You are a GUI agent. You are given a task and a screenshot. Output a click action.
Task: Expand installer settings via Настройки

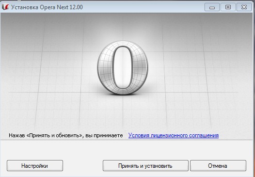(35, 166)
